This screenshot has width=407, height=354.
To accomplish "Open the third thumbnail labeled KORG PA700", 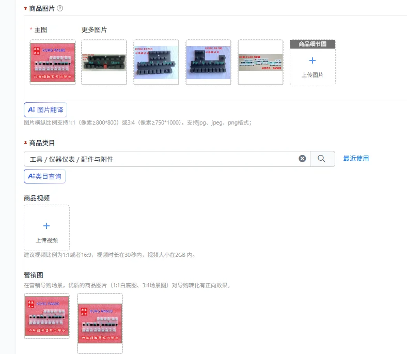I will 156,63.
